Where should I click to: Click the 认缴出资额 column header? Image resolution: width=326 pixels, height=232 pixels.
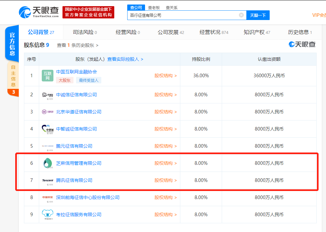tap(269, 59)
